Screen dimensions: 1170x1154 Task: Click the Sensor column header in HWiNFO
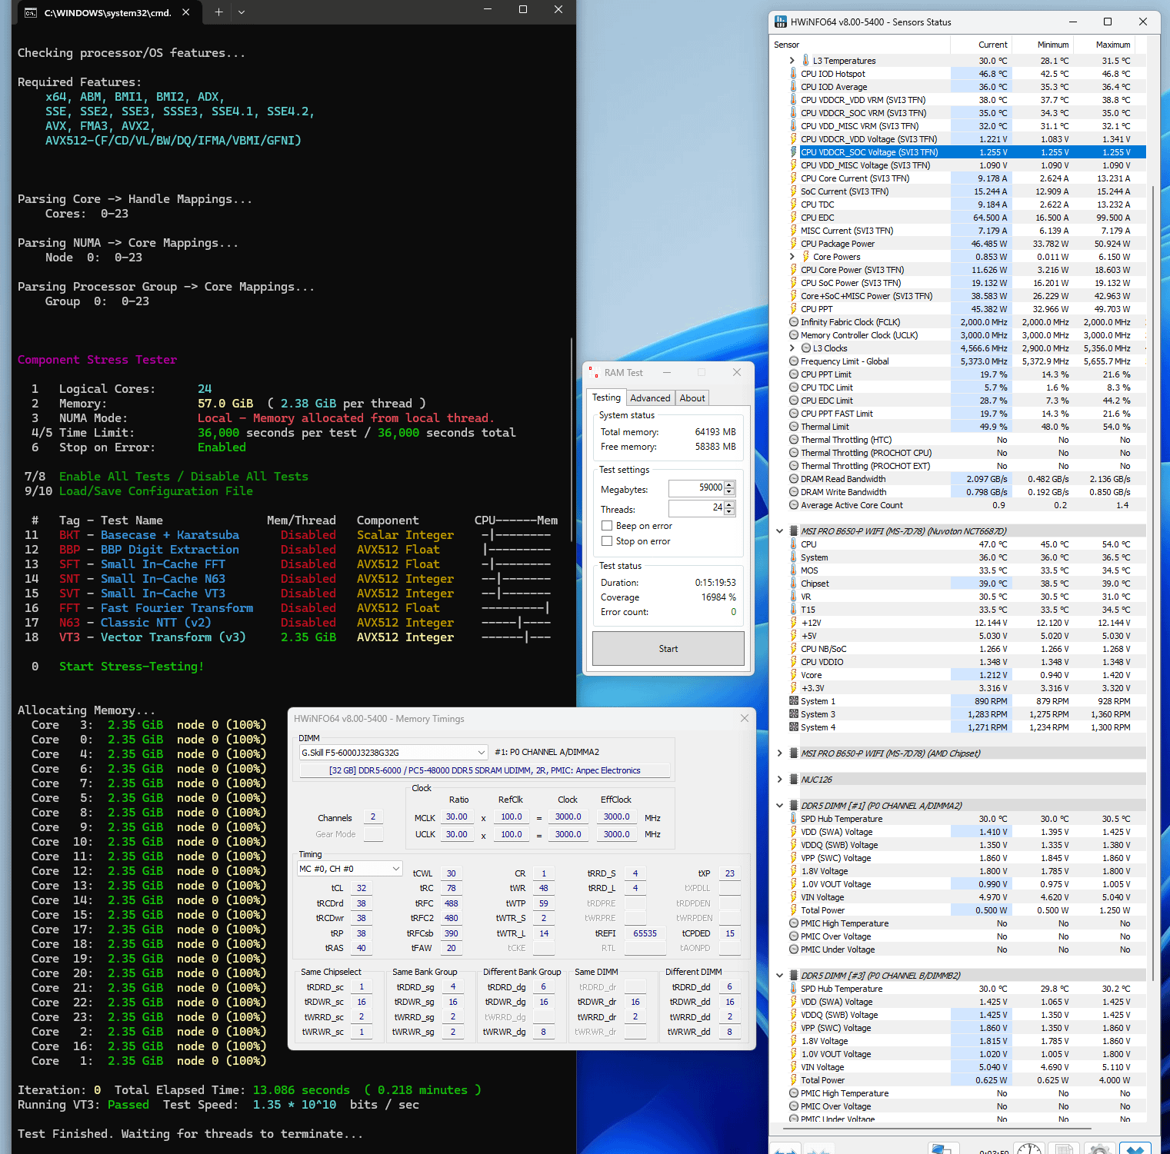click(x=860, y=45)
